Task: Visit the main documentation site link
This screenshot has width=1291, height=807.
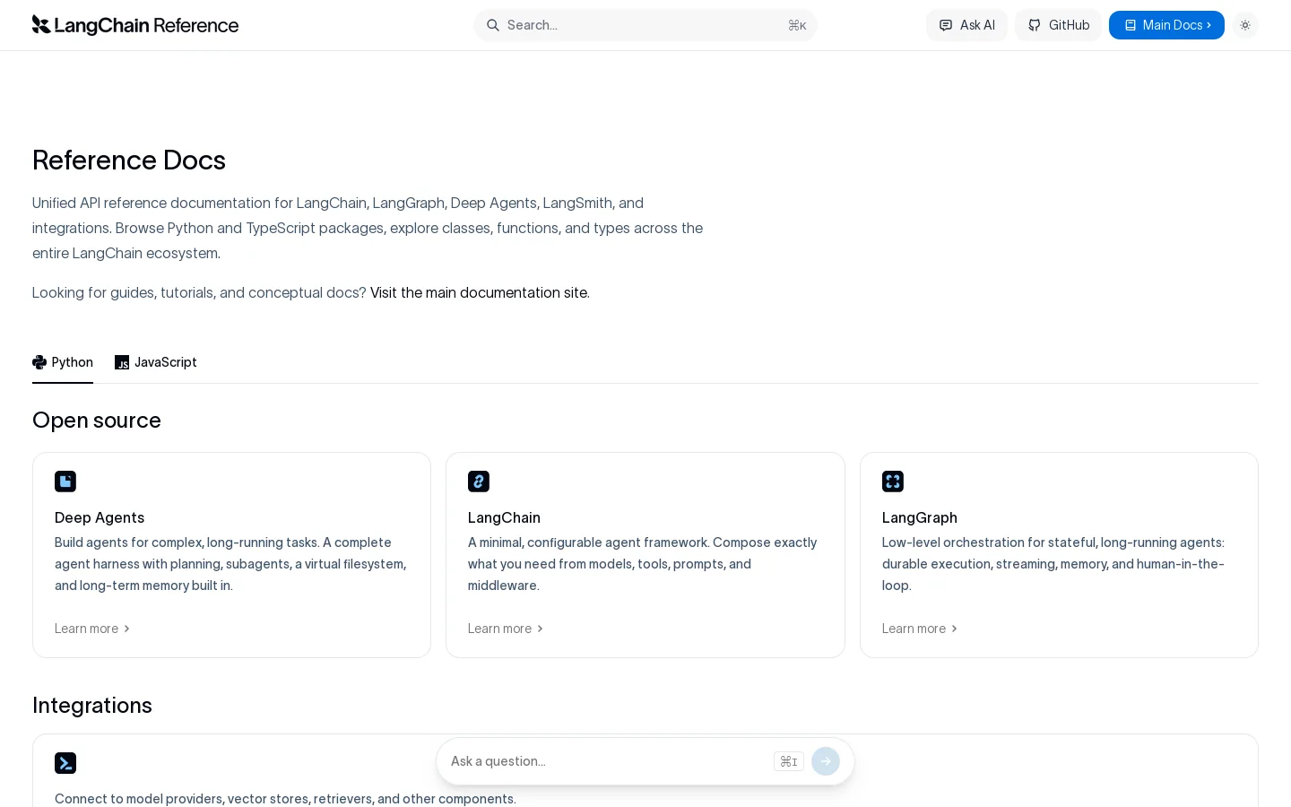Action: click(x=480, y=292)
